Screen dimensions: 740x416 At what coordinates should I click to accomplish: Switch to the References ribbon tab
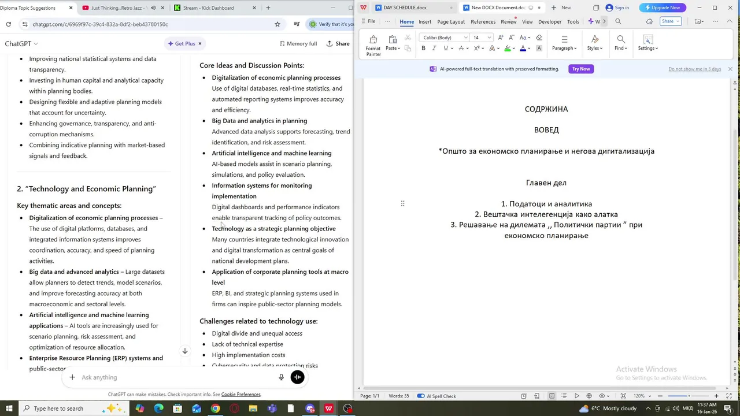(x=483, y=21)
